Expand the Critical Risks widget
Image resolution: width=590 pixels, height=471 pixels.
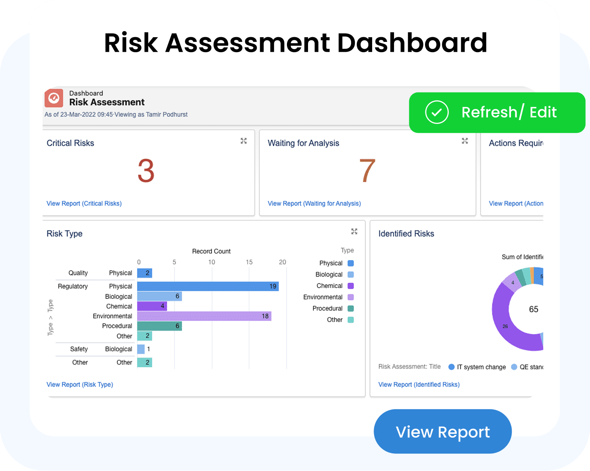click(x=244, y=141)
